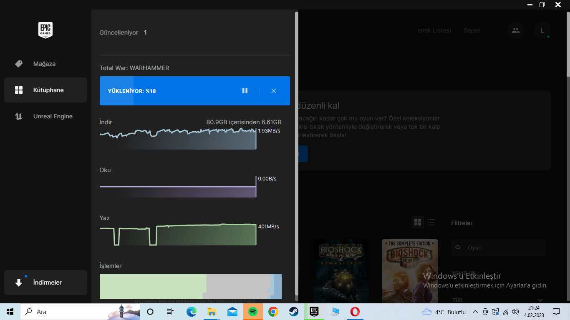Open the L account profile avatar

click(542, 30)
